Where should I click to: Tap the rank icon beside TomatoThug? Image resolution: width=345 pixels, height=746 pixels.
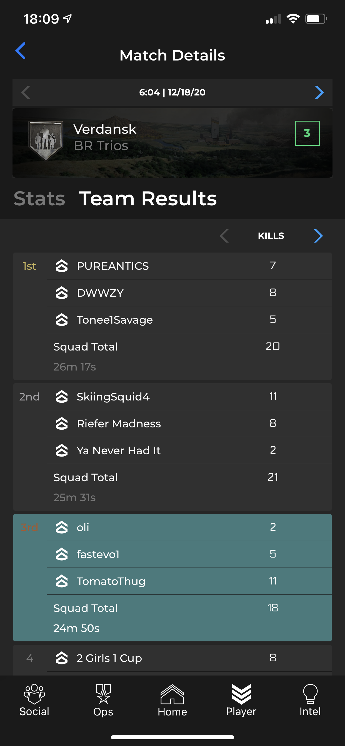(x=61, y=581)
